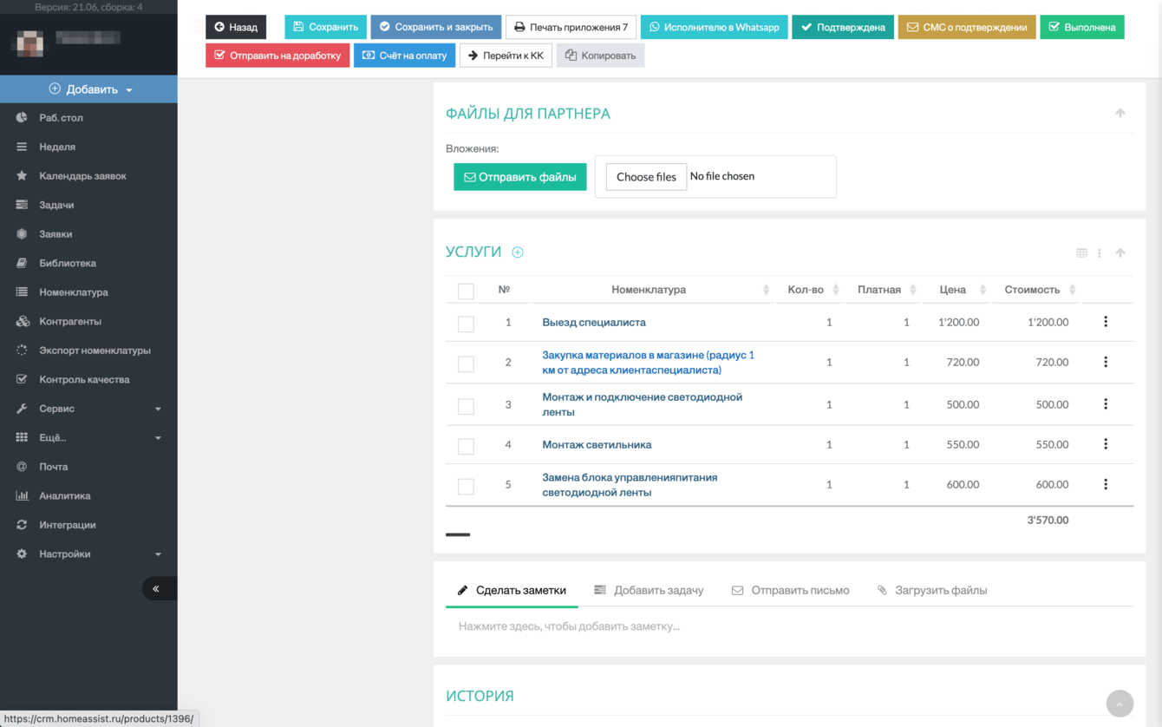The width and height of the screenshot is (1162, 727).
Task: Click the cube icon beside Заявки
Action: [22, 234]
